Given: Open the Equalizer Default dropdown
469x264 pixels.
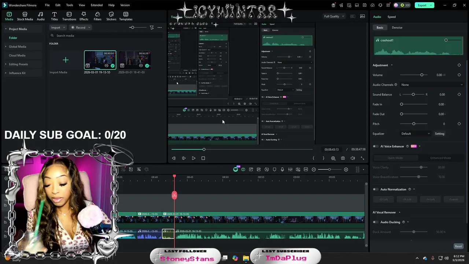Looking at the screenshot, I should click(x=415, y=134).
